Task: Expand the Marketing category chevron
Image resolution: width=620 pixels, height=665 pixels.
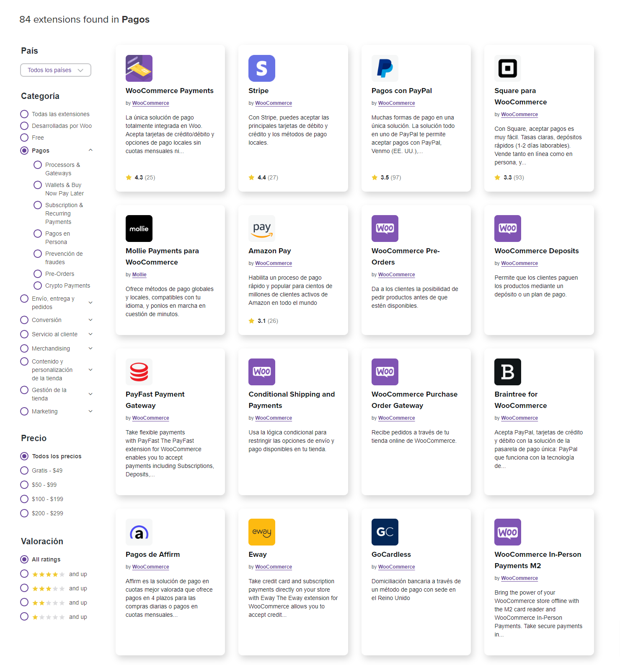Action: point(90,411)
